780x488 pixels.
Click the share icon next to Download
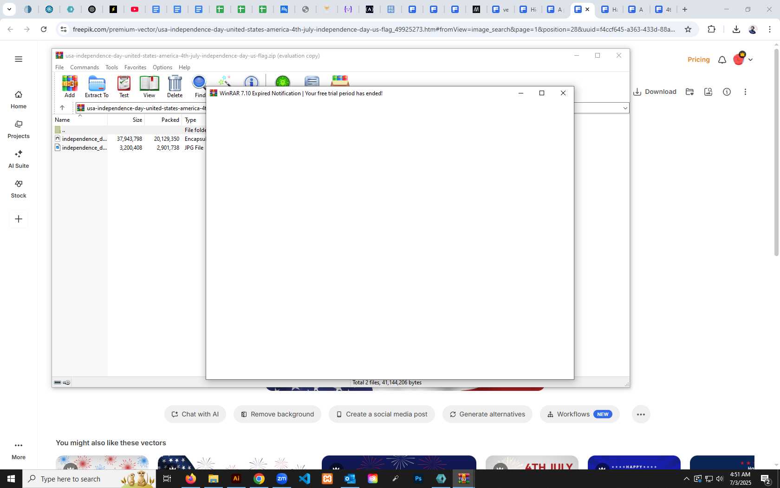(x=708, y=92)
